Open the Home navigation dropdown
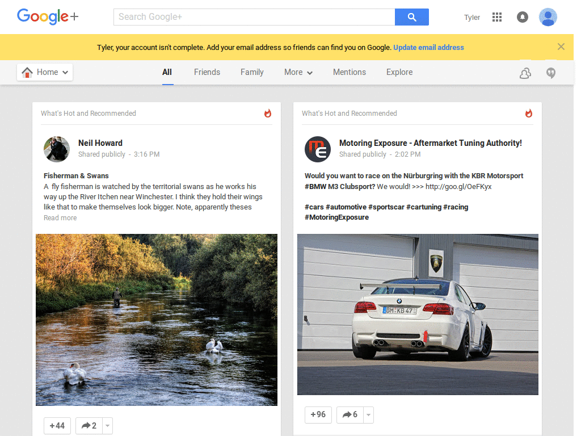 click(x=45, y=72)
